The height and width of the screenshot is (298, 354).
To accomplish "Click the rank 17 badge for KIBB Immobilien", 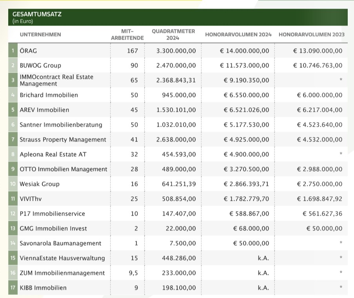I will point(13,287).
